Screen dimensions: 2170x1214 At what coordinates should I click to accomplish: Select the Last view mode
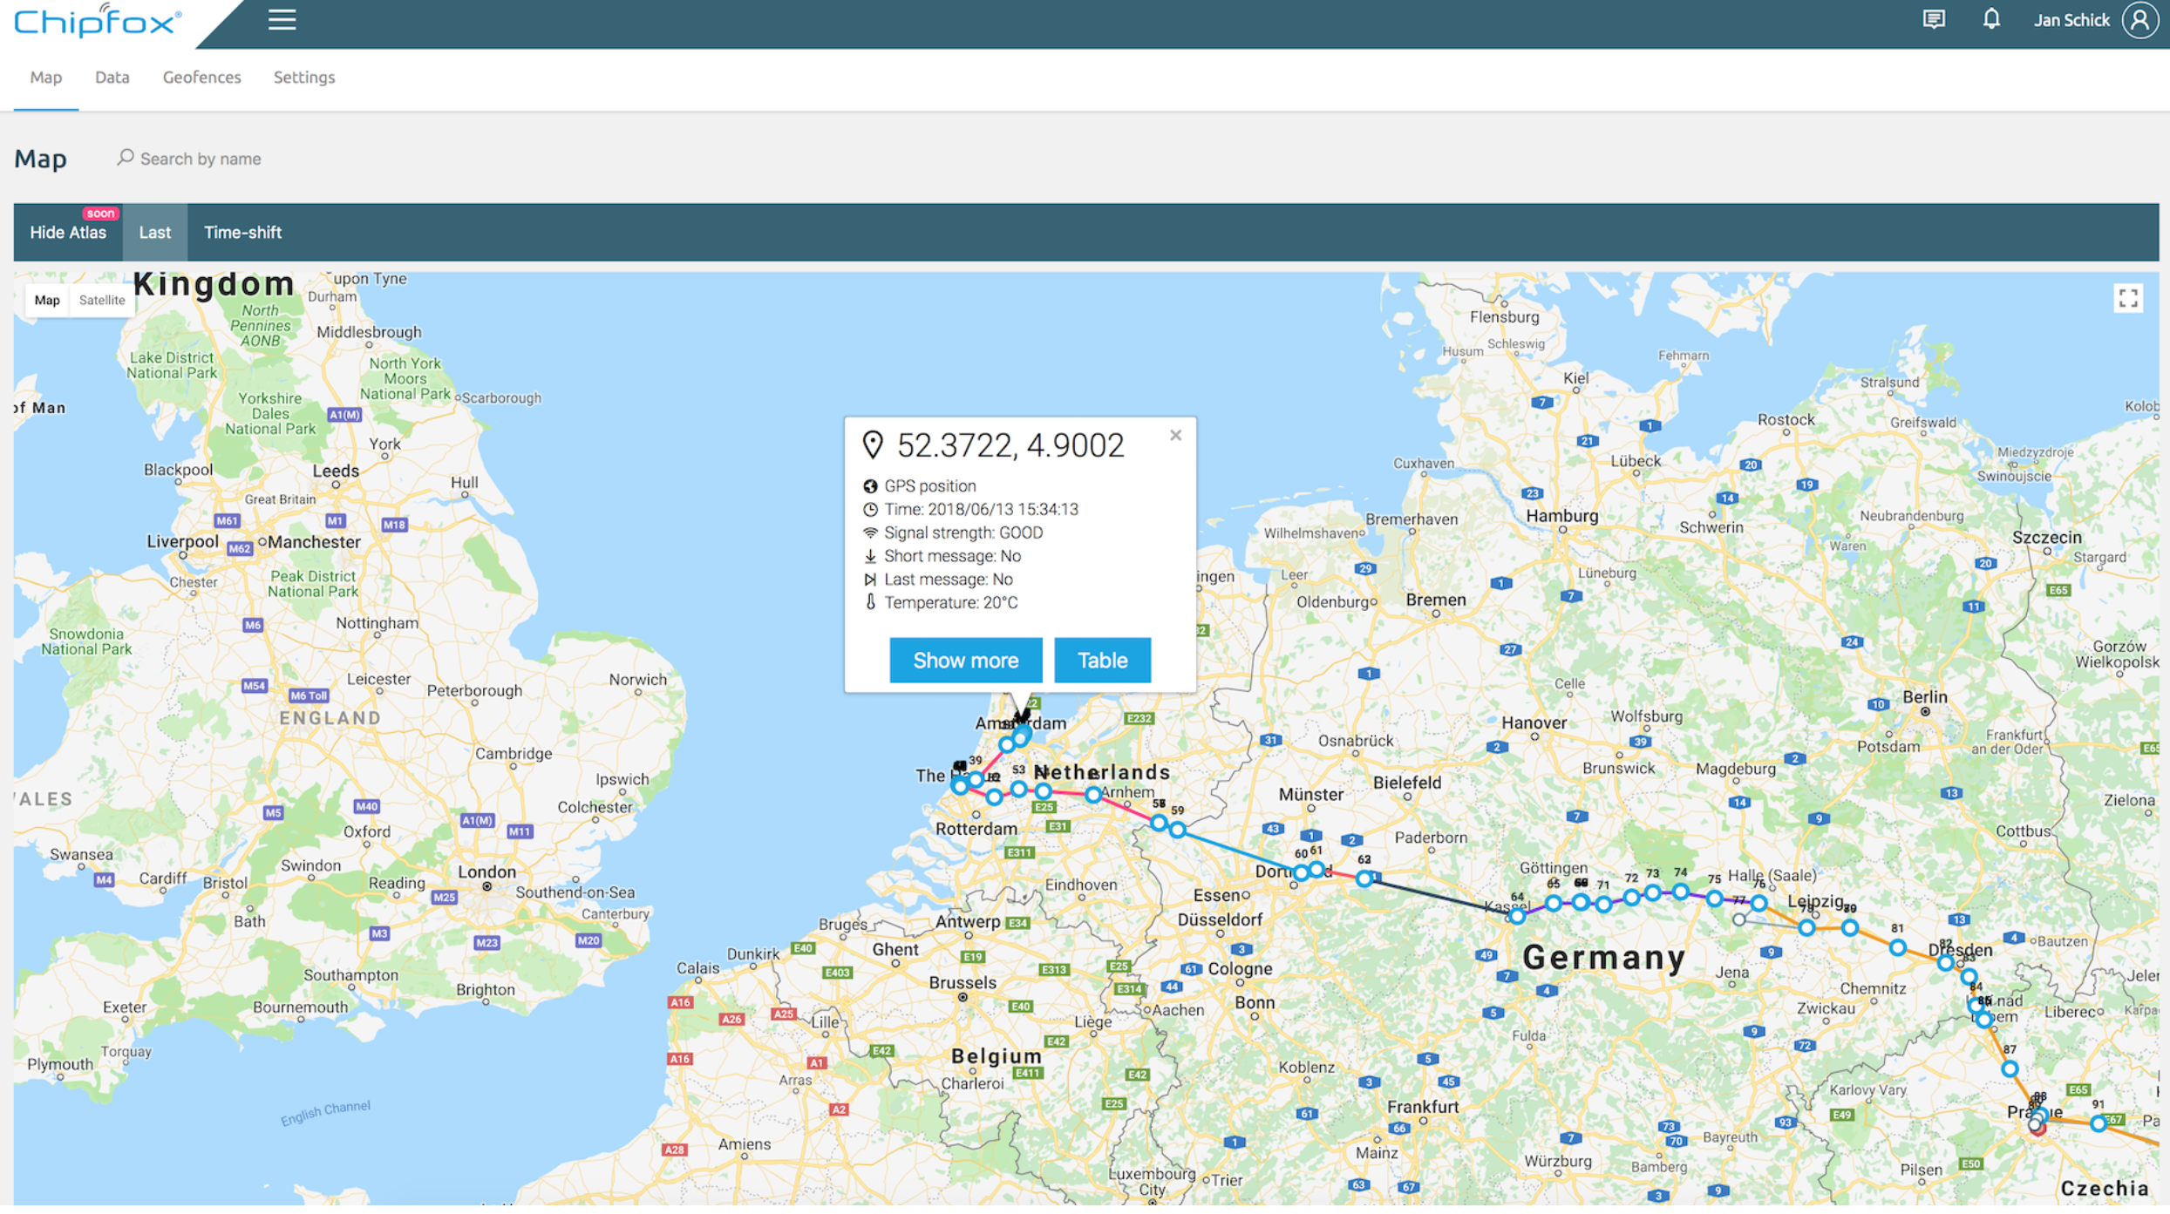(x=154, y=233)
